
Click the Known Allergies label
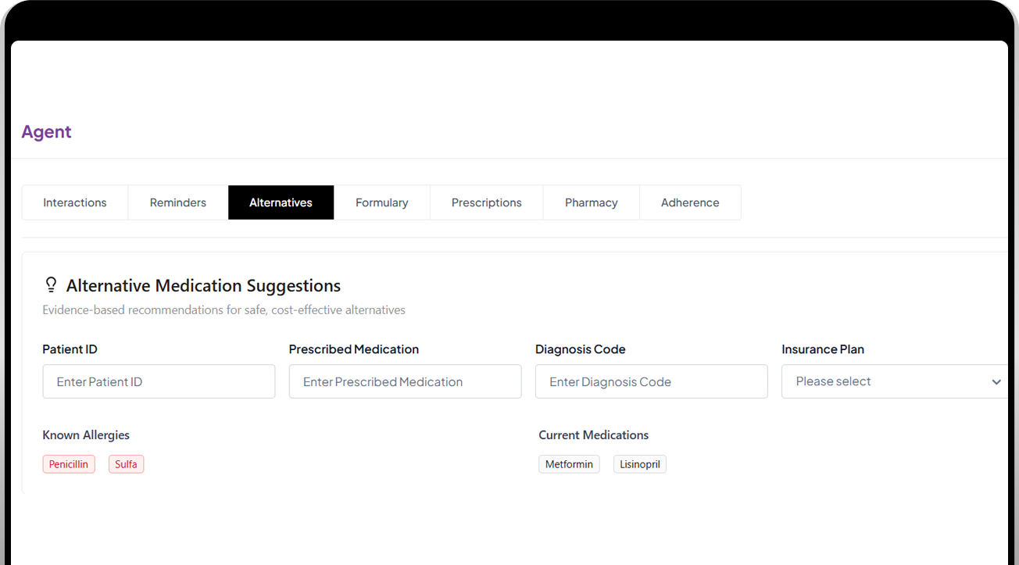click(86, 435)
